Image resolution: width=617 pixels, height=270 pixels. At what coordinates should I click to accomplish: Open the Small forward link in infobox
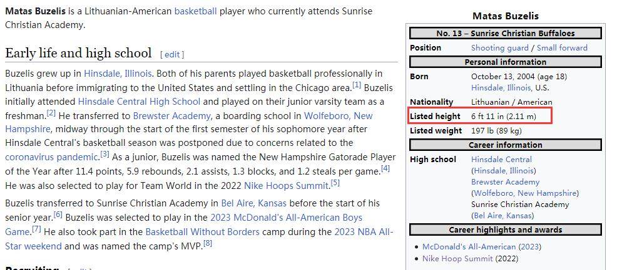tap(562, 48)
